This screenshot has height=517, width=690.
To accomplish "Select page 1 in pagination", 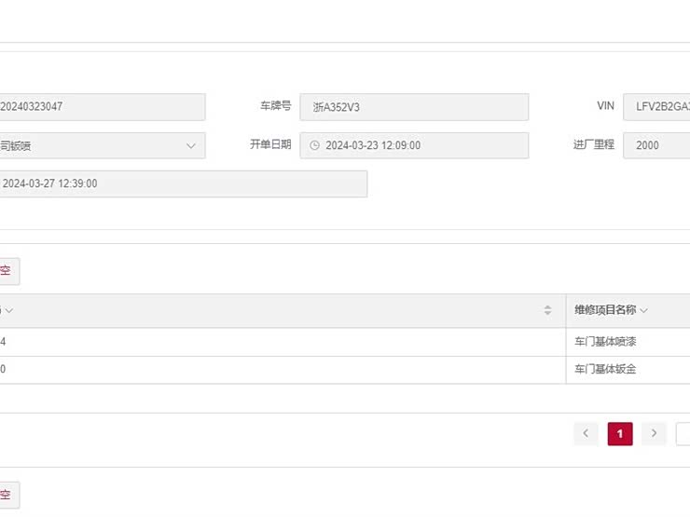I will [620, 433].
